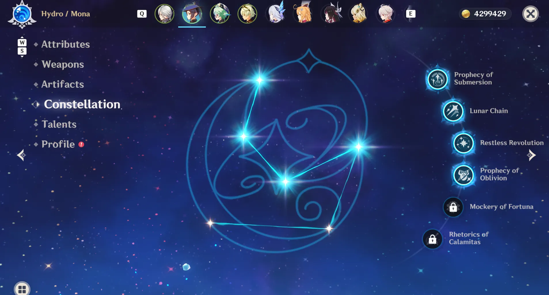
Task: Select the Lunar Chain constellation icon
Action: point(453,111)
